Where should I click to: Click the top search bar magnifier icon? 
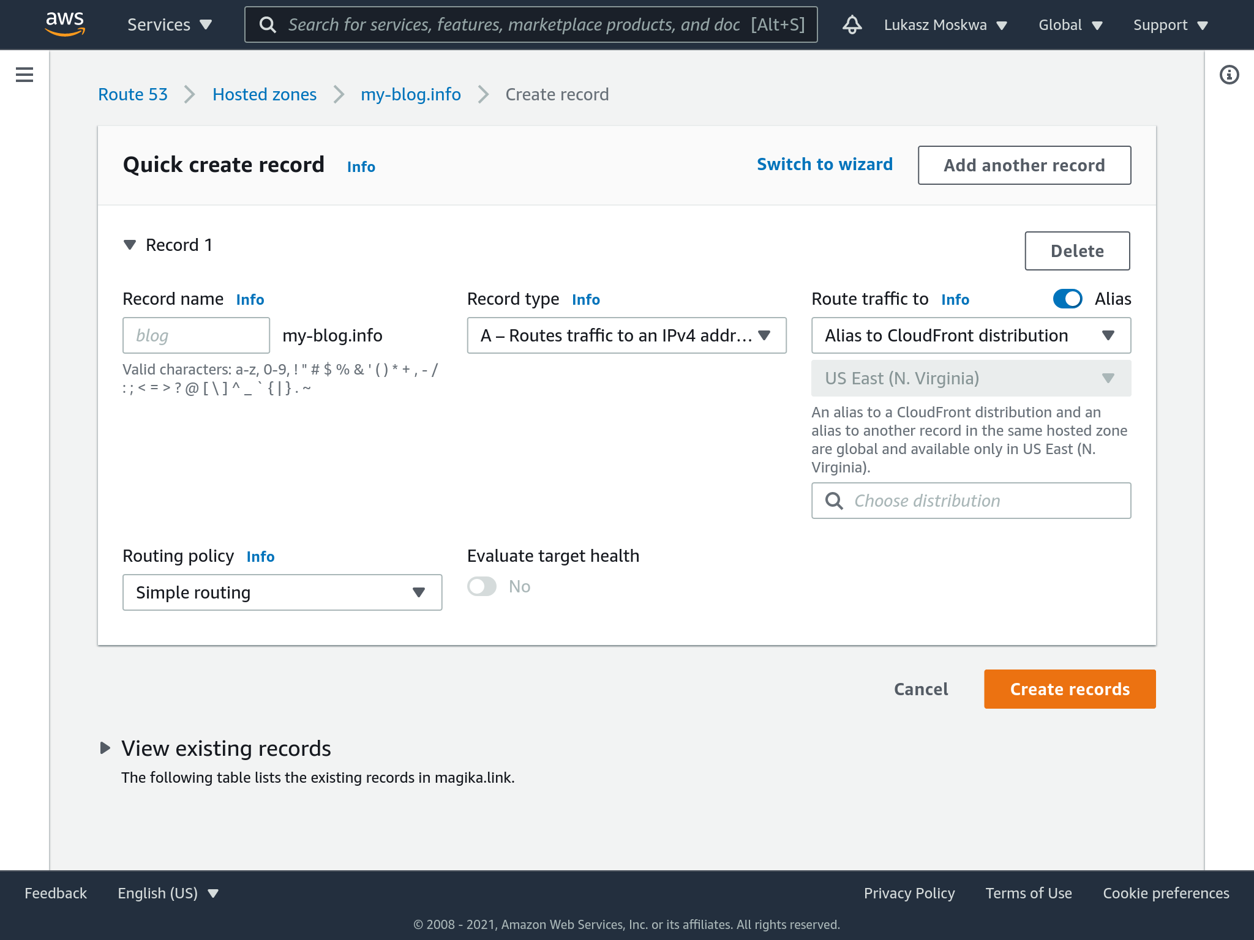[x=268, y=24]
